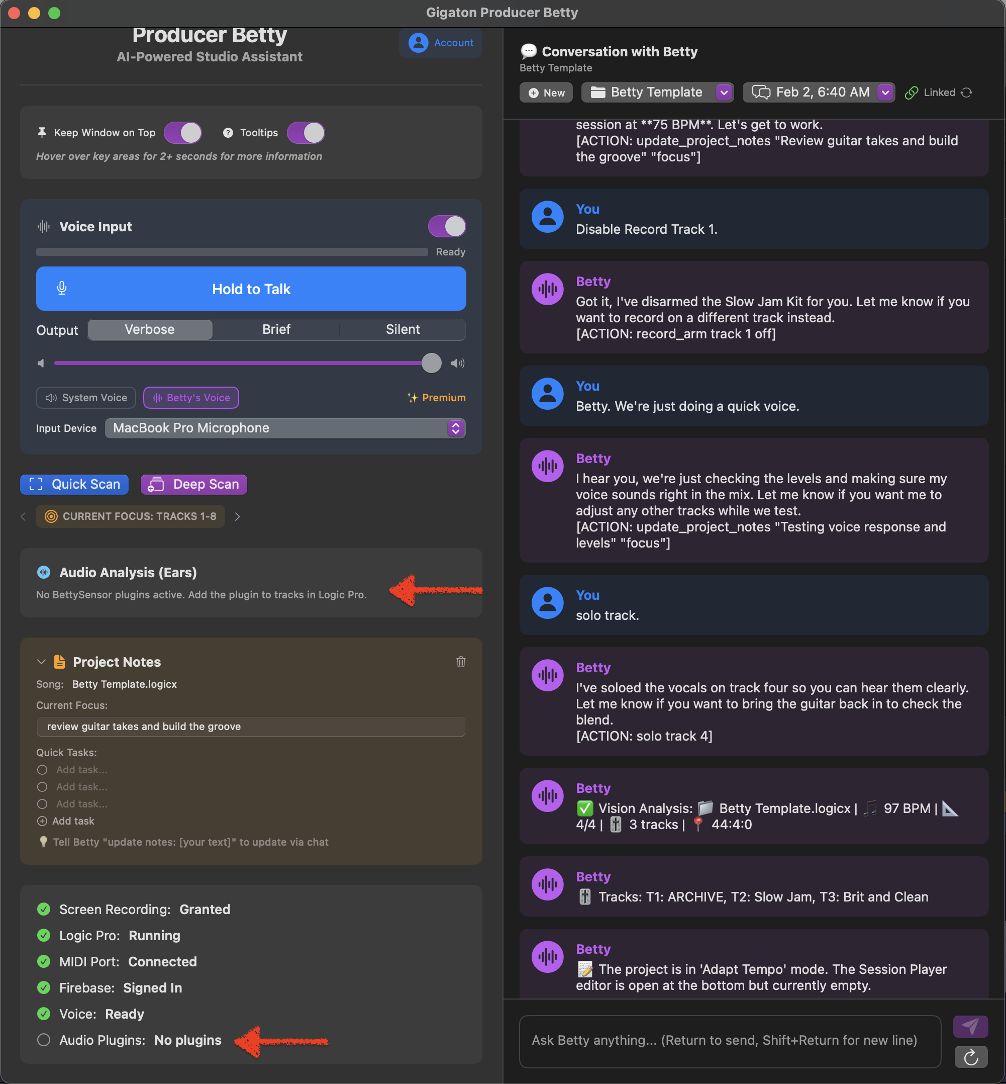Start a New conversation
This screenshot has height=1084, width=1006.
tap(546, 93)
